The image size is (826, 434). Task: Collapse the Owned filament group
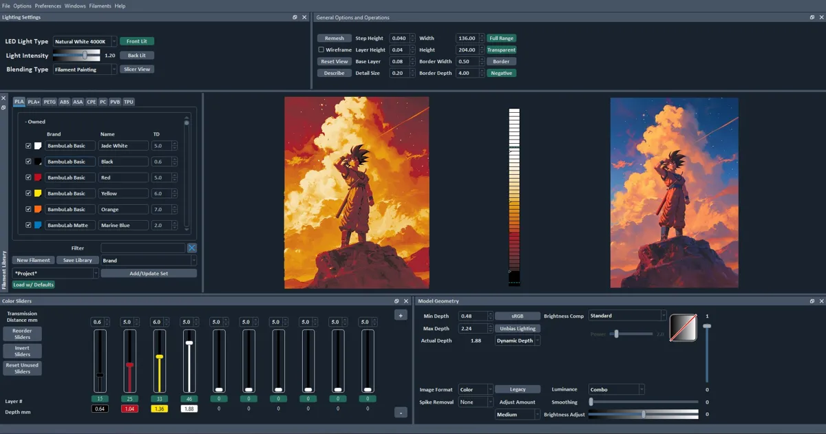point(35,122)
